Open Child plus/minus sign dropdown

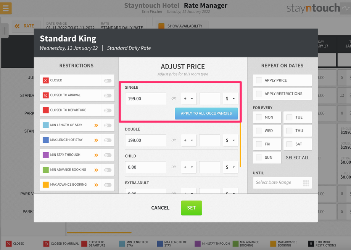tap(188, 167)
